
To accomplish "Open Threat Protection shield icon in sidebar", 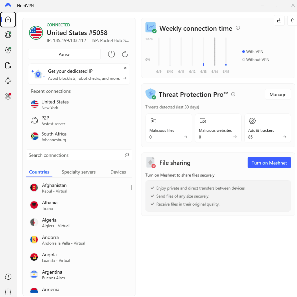I will coord(8,50).
